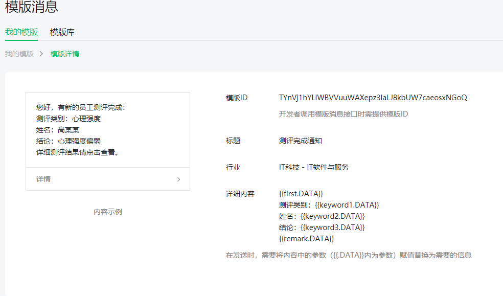503x296 pixels.
Task: Click the 内容示例 caption under preview
Action: [x=108, y=212]
